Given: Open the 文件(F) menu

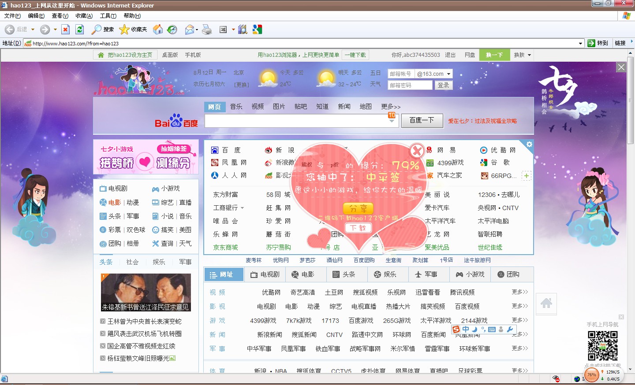Looking at the screenshot, I should coord(12,16).
